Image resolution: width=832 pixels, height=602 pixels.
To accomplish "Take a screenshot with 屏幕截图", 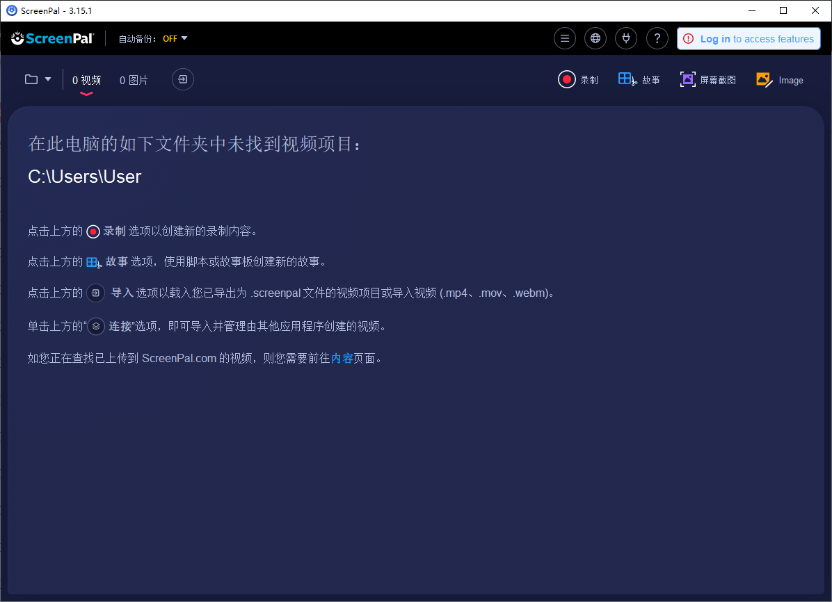I will [707, 80].
